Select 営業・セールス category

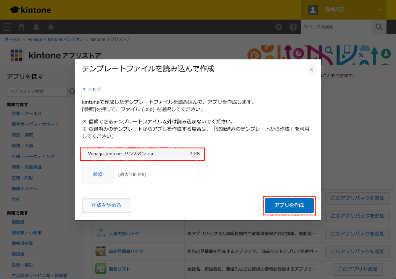pyautogui.click(x=27, y=113)
